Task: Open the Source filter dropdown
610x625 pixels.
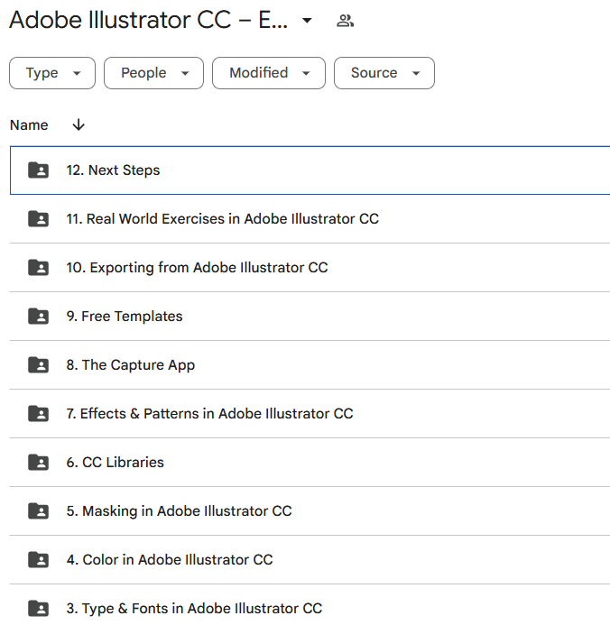Action: (384, 73)
